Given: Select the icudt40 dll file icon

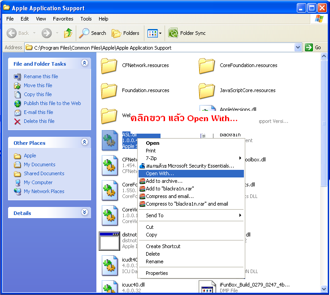Looking at the screenshot, I should point(110,265).
